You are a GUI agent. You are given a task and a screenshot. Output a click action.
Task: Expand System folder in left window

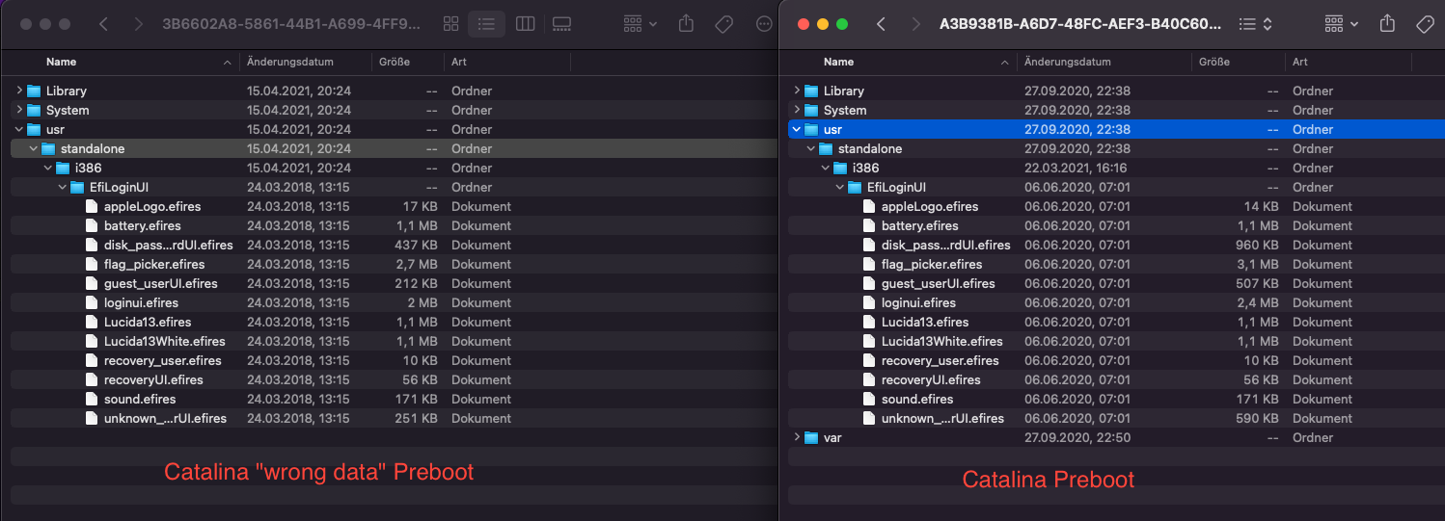pos(19,110)
